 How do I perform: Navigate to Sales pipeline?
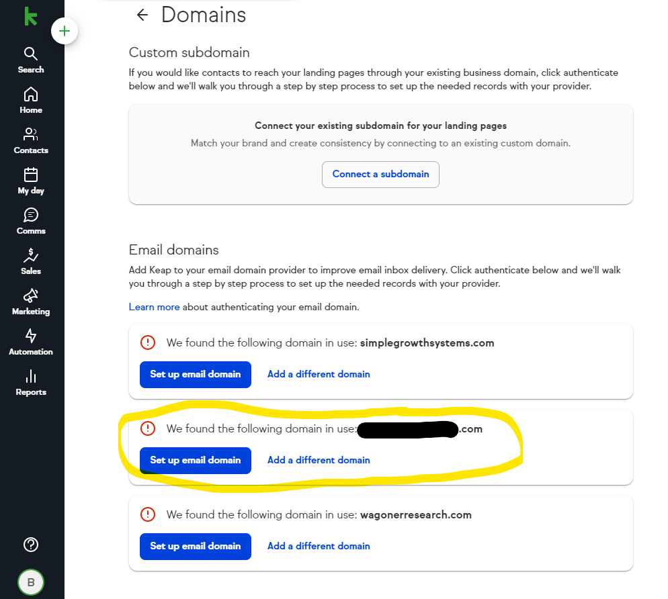(x=31, y=261)
